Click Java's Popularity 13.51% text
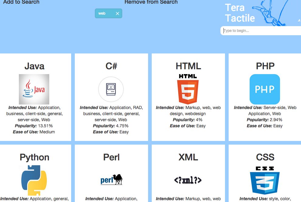Viewport: 301px width, 202px height. (x=34, y=126)
